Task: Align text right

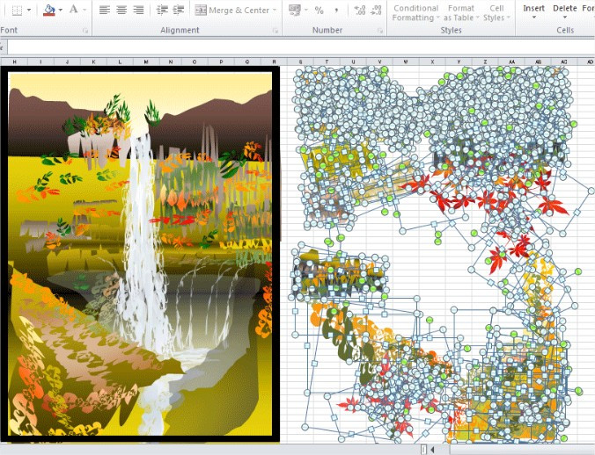Action: [x=138, y=10]
